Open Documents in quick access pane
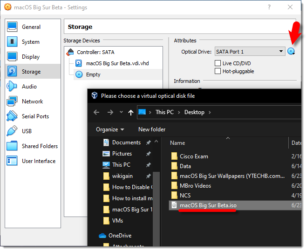This screenshot has height=251, width=306. tap(126, 142)
